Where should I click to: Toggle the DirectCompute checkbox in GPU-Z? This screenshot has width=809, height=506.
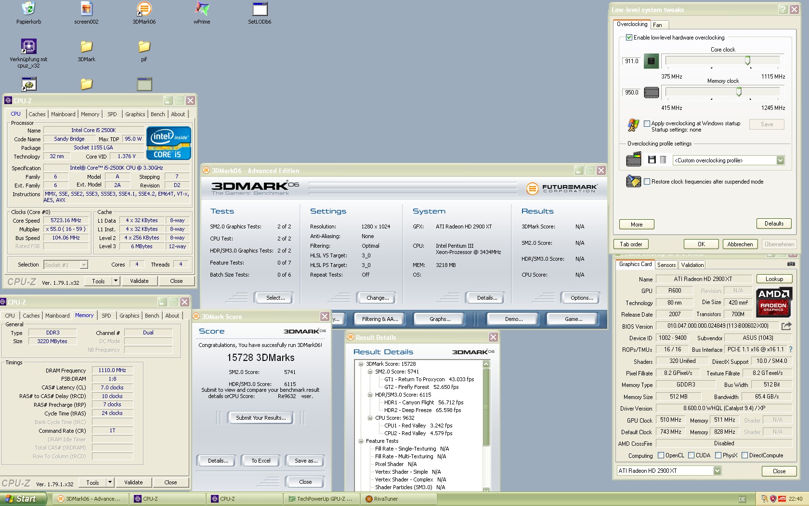coord(745,455)
